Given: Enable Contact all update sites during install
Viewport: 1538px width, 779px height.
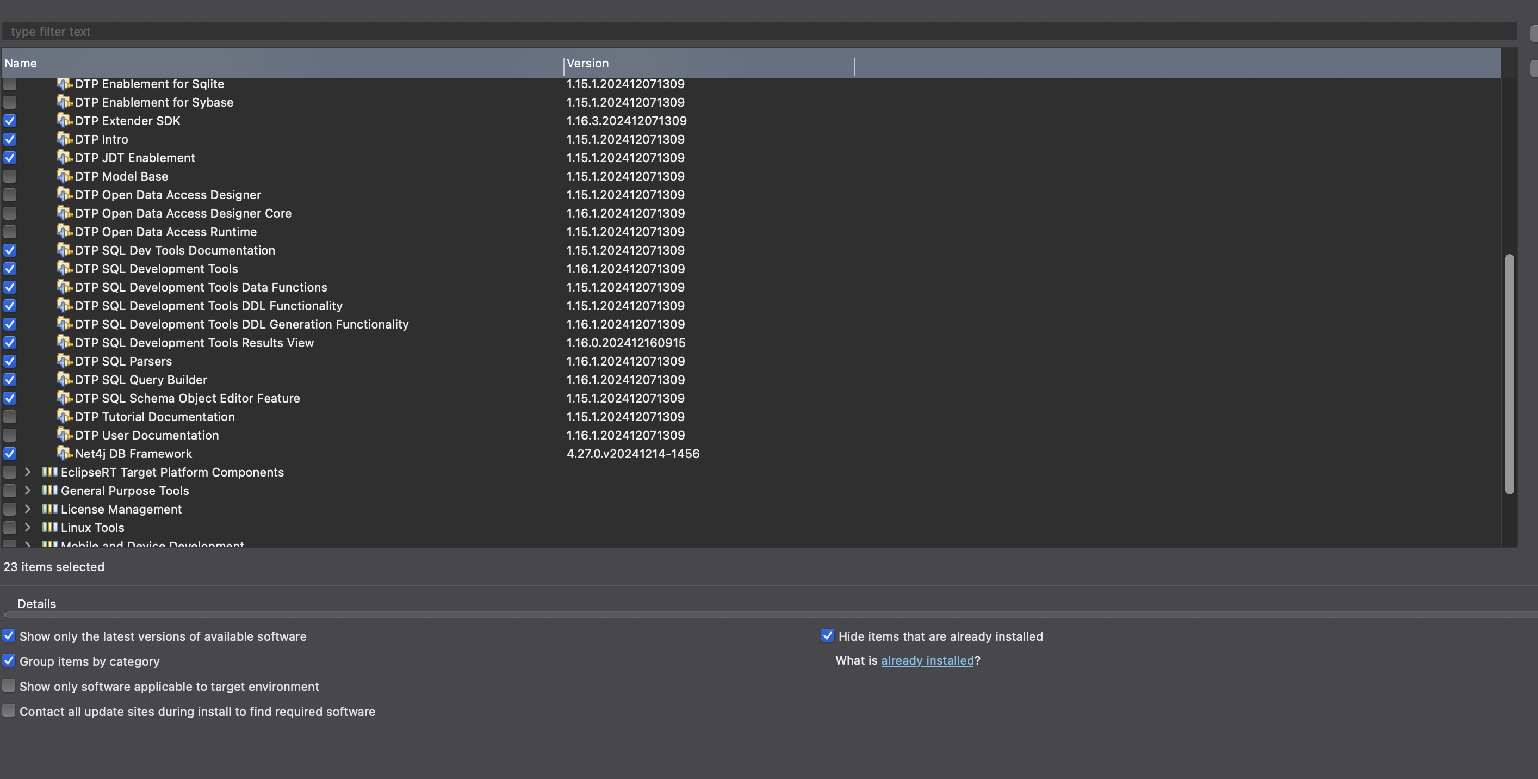Looking at the screenshot, I should coord(9,711).
